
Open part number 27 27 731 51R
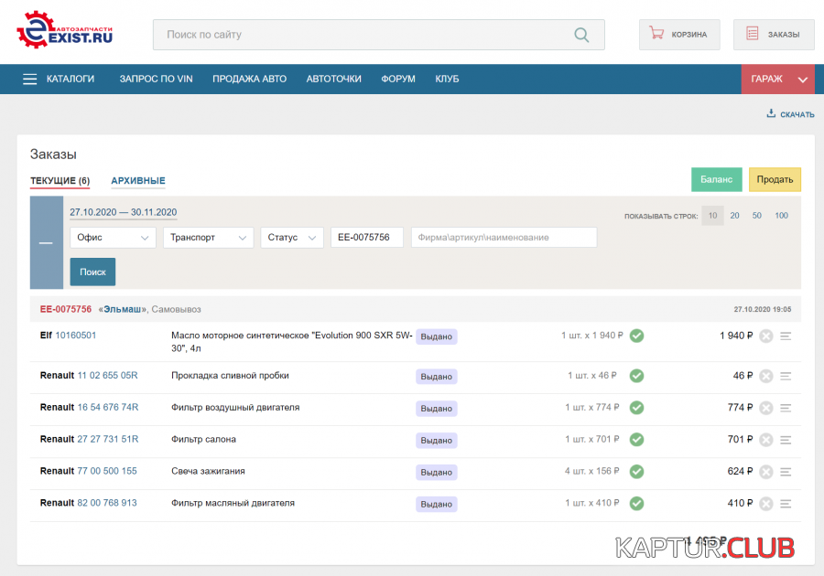[108, 440]
